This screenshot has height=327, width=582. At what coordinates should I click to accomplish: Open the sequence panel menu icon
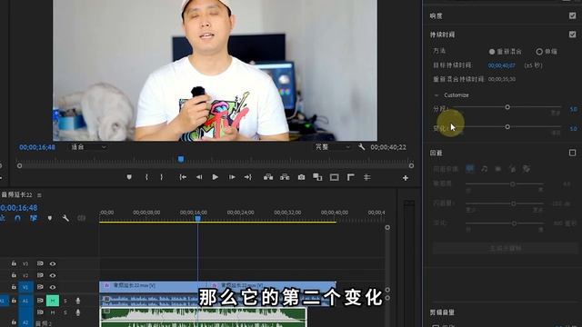39,195
